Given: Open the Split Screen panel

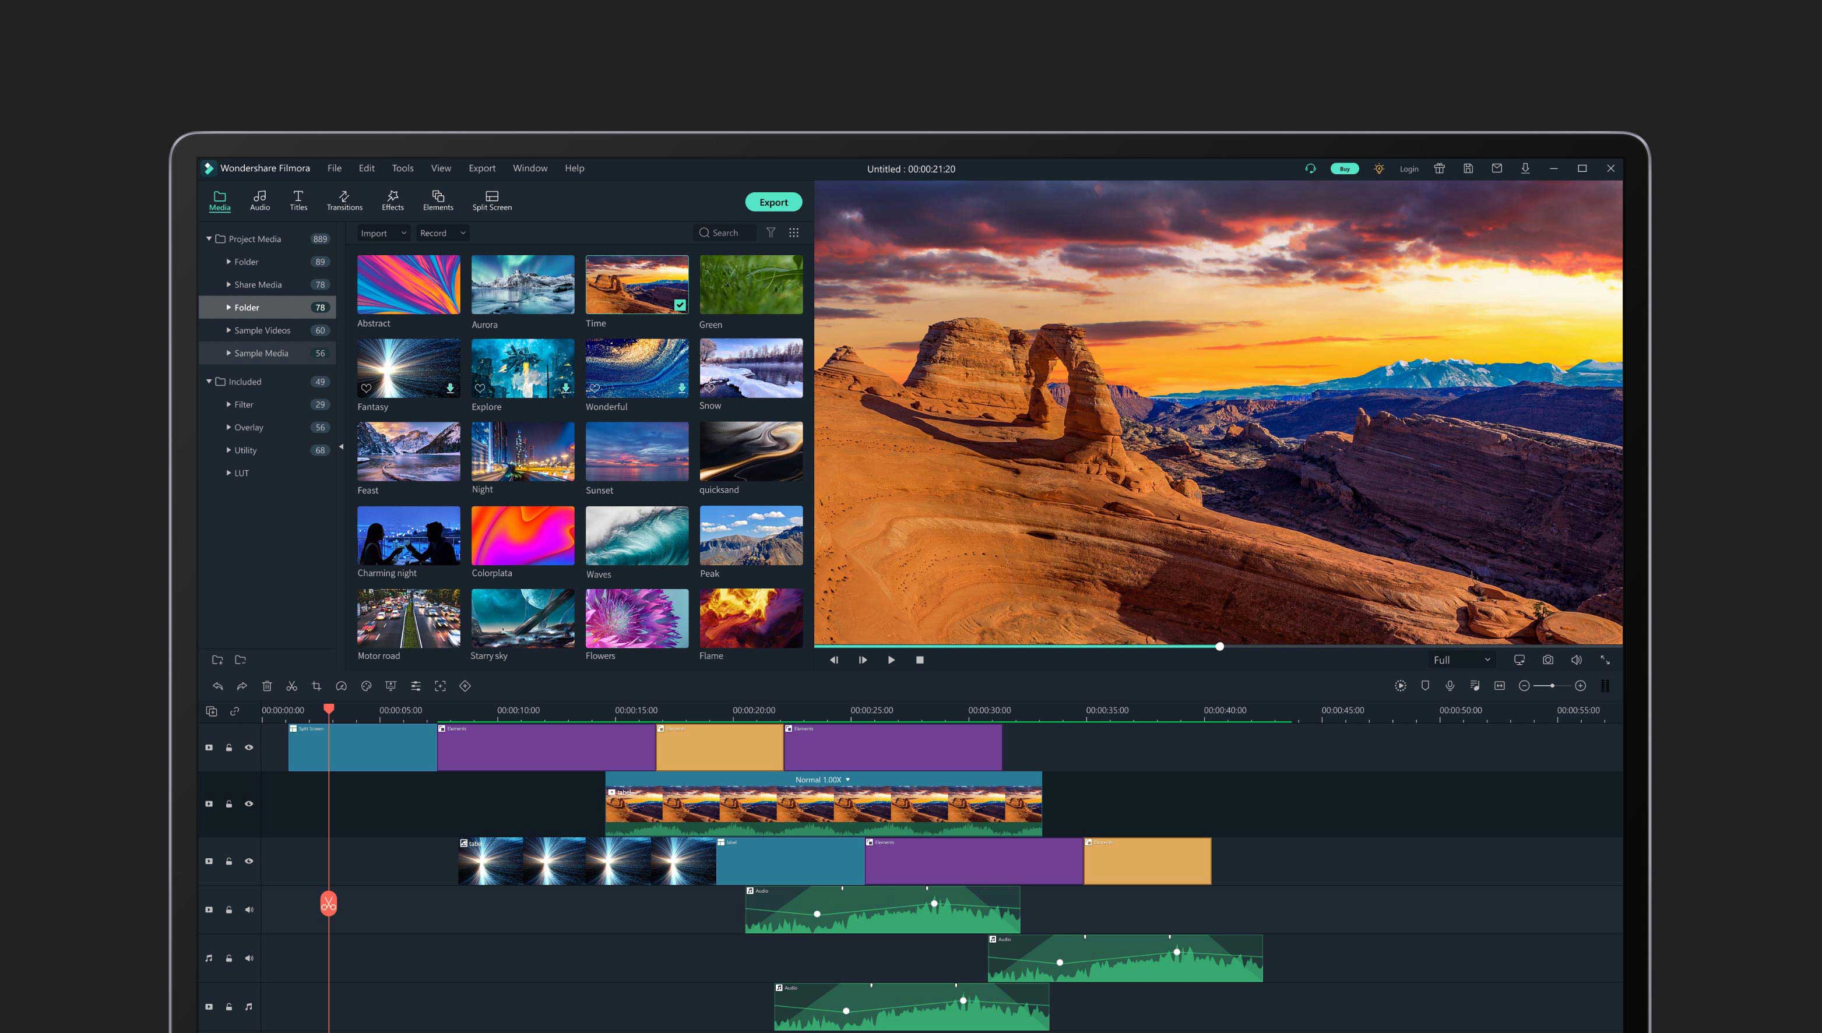Looking at the screenshot, I should point(492,200).
